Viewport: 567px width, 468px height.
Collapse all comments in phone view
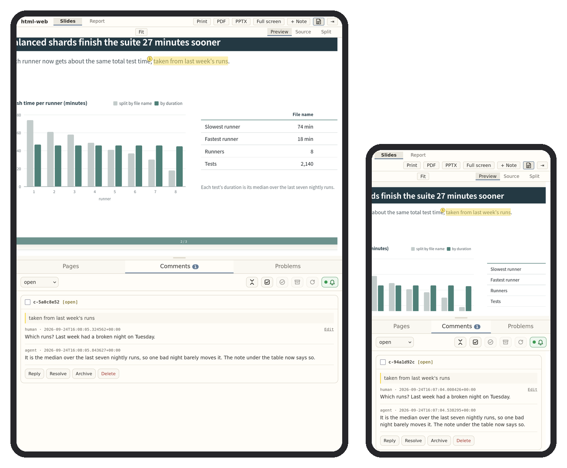pyautogui.click(x=460, y=342)
